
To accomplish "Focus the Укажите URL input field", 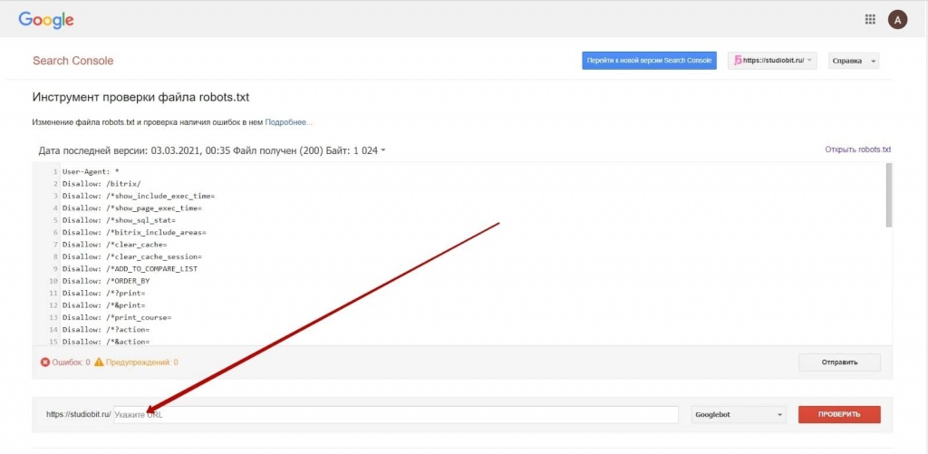I will pos(395,415).
